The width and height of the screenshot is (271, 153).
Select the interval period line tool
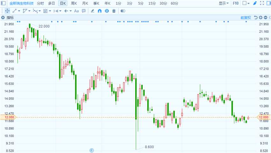point(56,11)
